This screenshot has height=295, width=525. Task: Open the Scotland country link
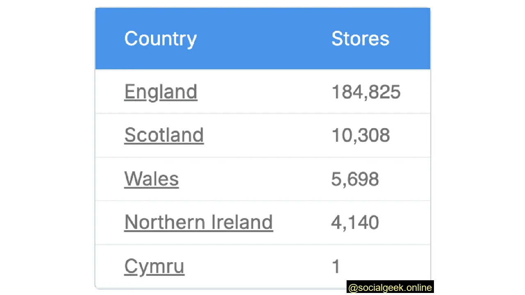(x=164, y=135)
